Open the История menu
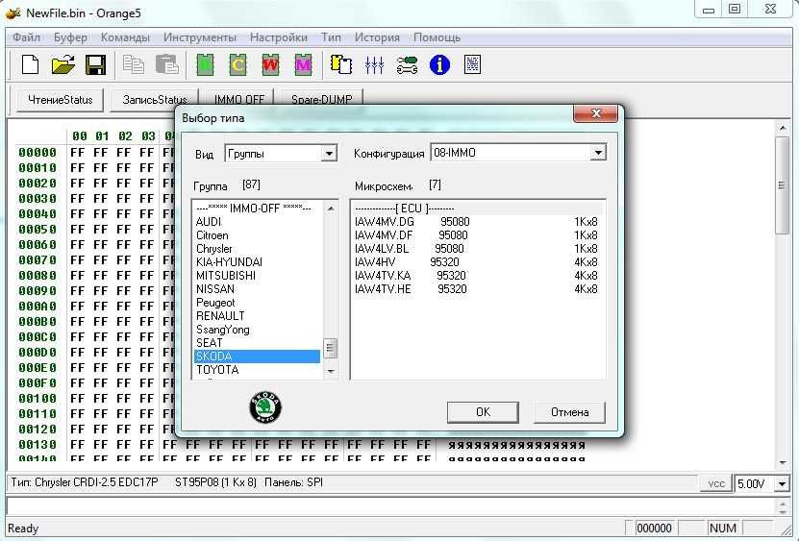Image resolution: width=799 pixels, height=541 pixels. point(377,37)
